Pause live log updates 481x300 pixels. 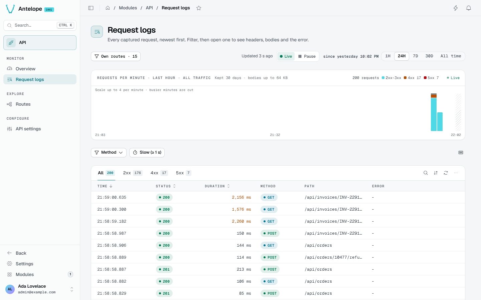pyautogui.click(x=307, y=56)
